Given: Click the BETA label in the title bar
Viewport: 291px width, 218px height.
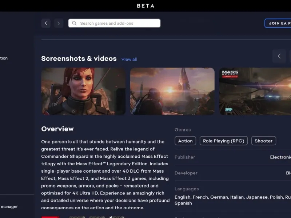Looking at the screenshot, I should pos(145,6).
